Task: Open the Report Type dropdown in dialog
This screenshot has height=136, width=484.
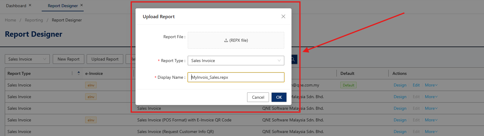Action: [236, 61]
